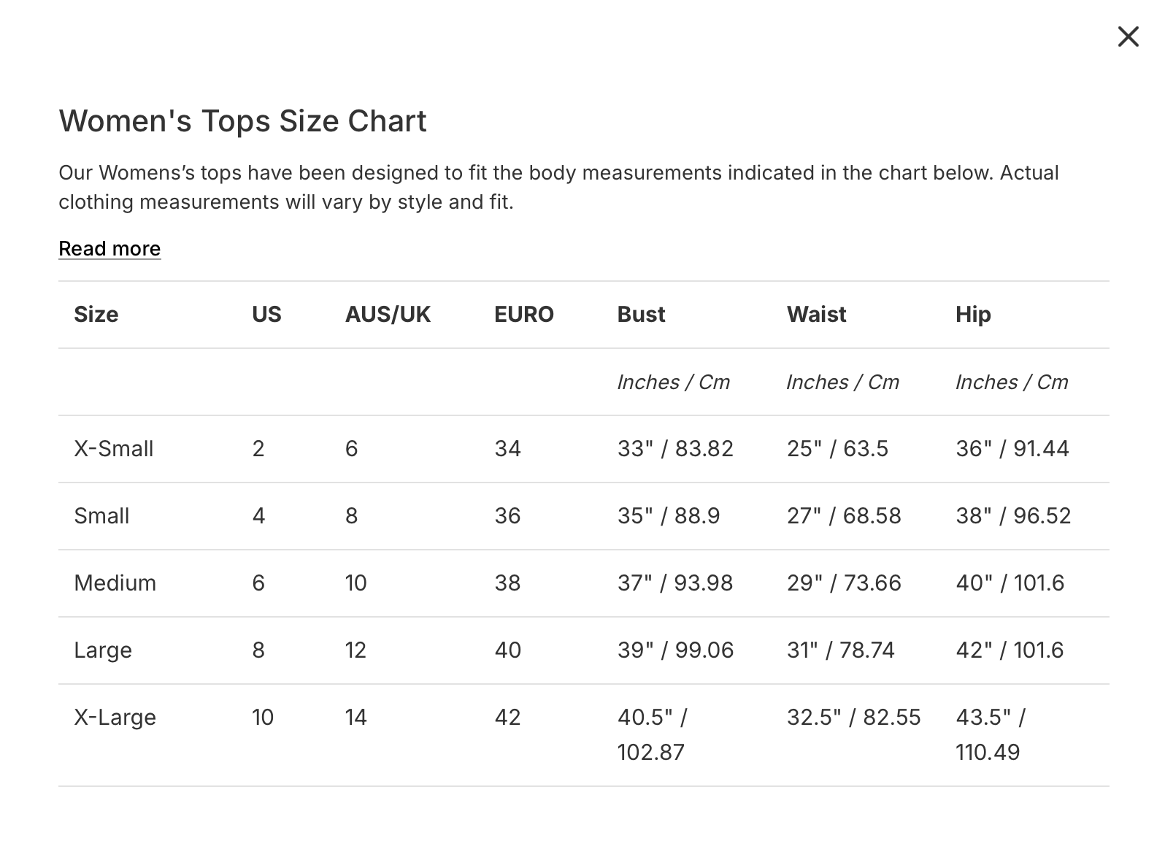Select the X-Small row label
The image size is (1165, 857).
point(114,449)
